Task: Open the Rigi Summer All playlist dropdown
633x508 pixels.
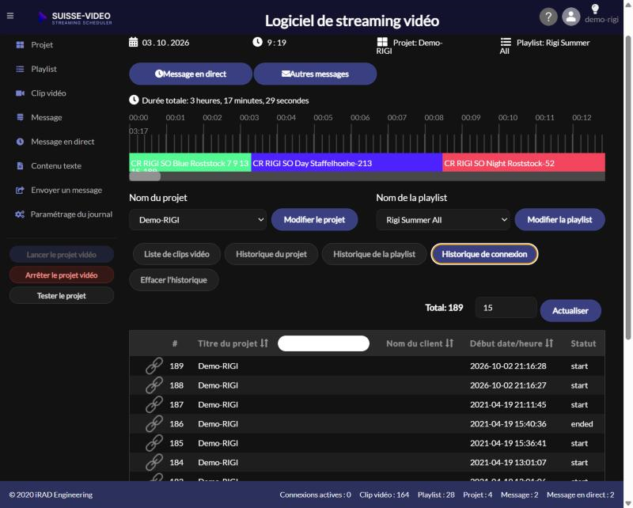Action: point(443,220)
